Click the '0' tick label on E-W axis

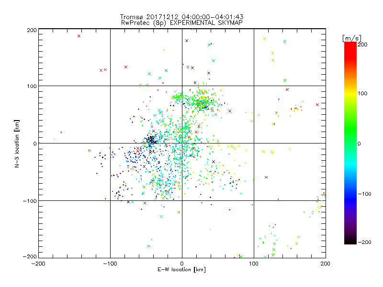(x=182, y=264)
